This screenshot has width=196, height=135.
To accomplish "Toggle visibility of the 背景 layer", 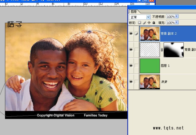I will [131, 82].
